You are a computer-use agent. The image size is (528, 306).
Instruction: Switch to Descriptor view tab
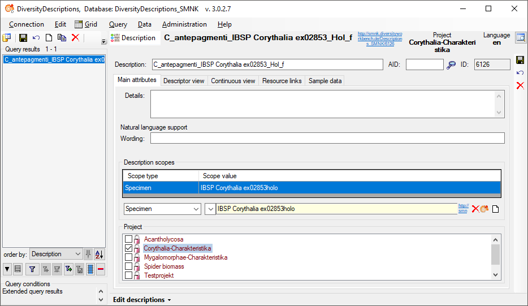pyautogui.click(x=184, y=81)
